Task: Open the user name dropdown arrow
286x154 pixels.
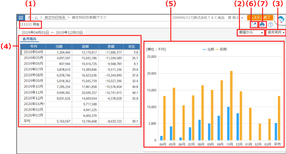Action: 242,18
